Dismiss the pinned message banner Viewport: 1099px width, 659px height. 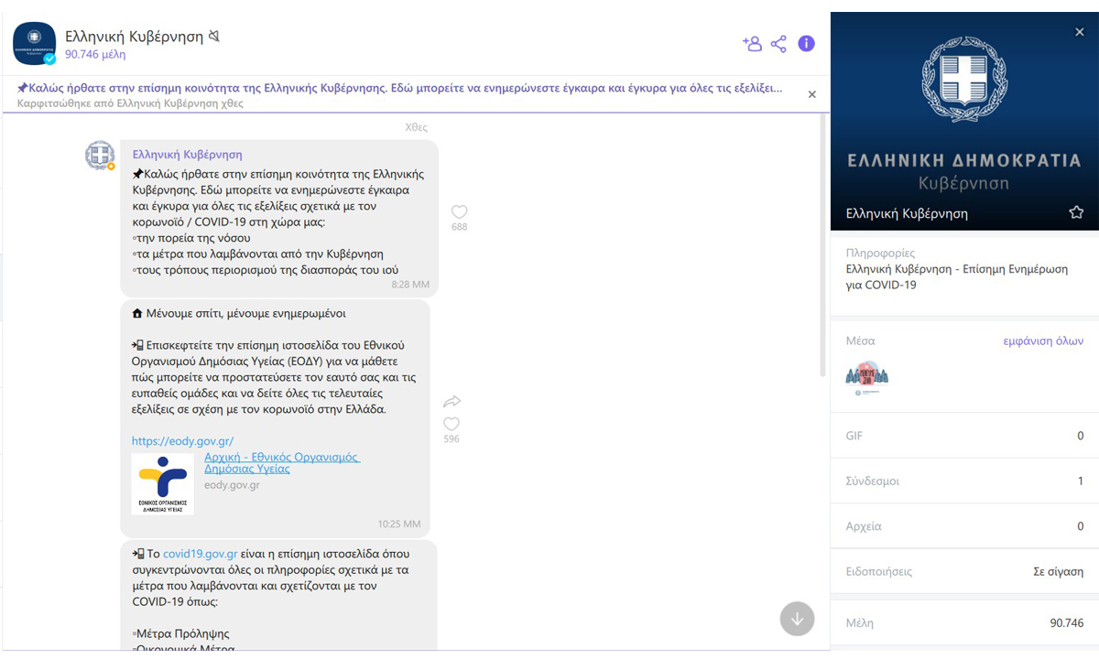coord(811,94)
